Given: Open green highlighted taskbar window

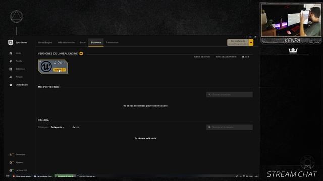Looking at the screenshot, I should pos(65,176).
